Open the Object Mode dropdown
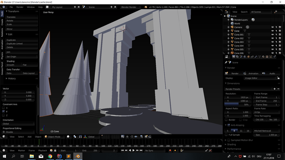 point(54,137)
